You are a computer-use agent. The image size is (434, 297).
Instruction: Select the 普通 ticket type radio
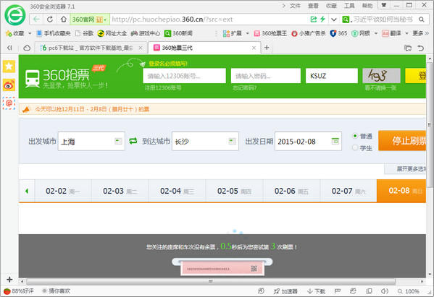click(355, 136)
